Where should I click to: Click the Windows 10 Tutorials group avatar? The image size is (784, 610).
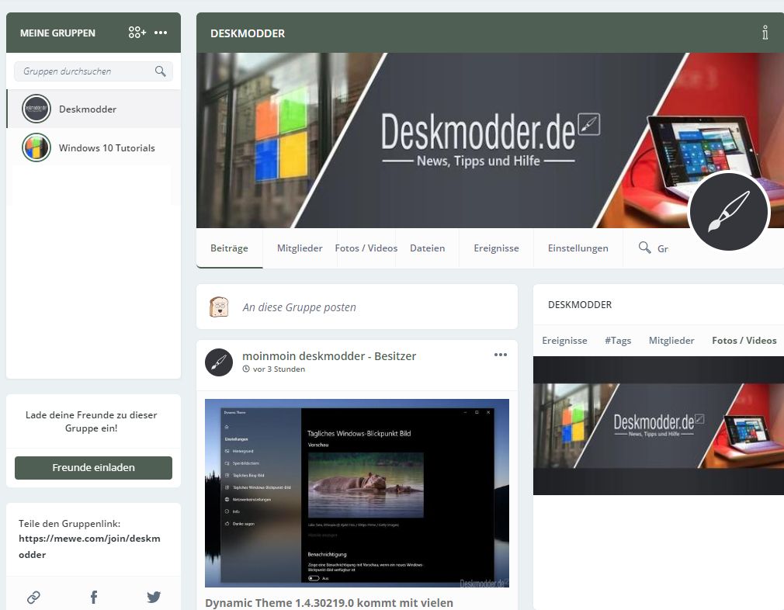pos(36,147)
